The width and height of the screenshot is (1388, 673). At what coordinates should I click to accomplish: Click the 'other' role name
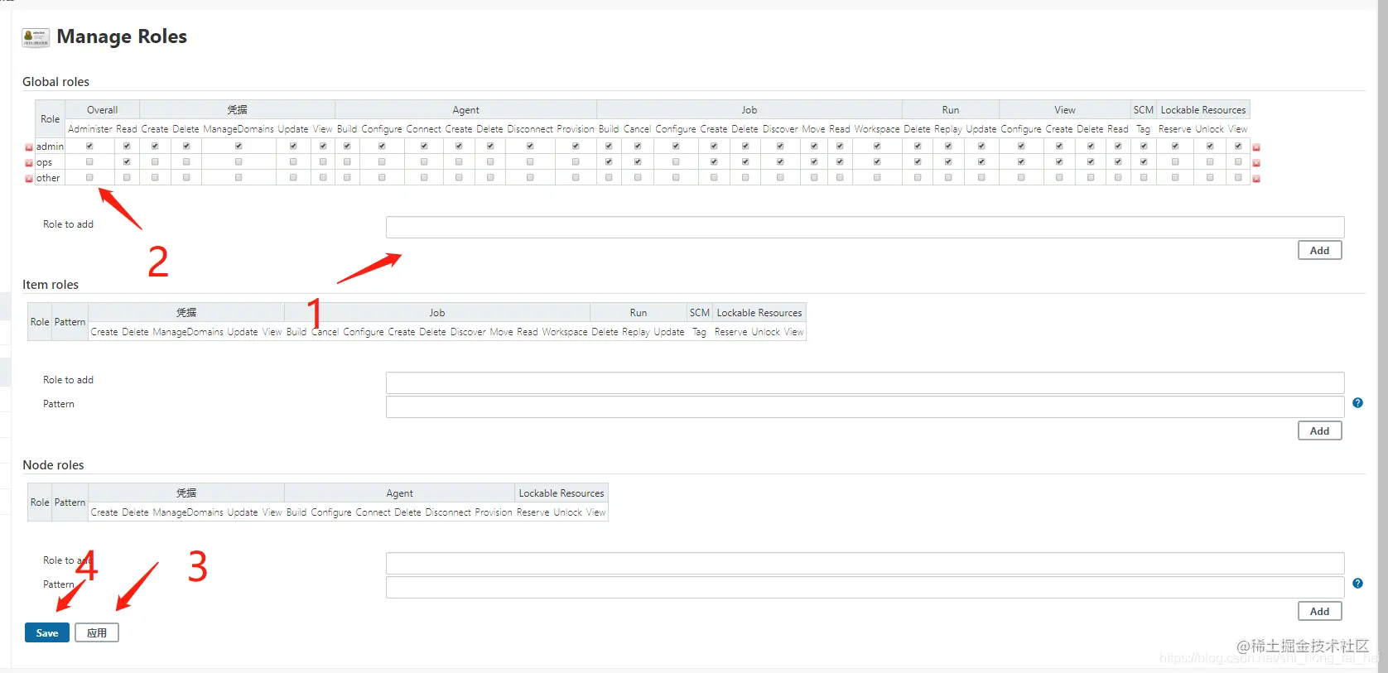[48, 178]
